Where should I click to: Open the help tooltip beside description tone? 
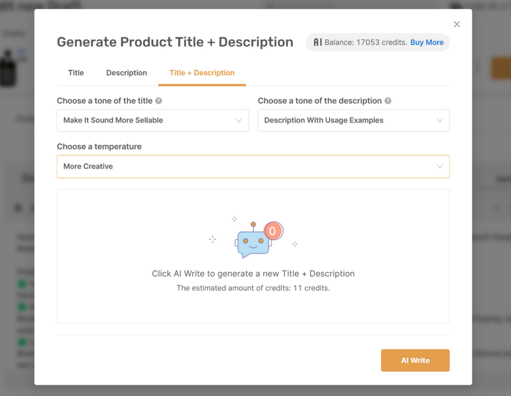click(388, 100)
